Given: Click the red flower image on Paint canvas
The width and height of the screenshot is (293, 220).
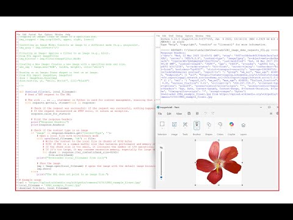Looking at the screenshot, I should 219,163.
